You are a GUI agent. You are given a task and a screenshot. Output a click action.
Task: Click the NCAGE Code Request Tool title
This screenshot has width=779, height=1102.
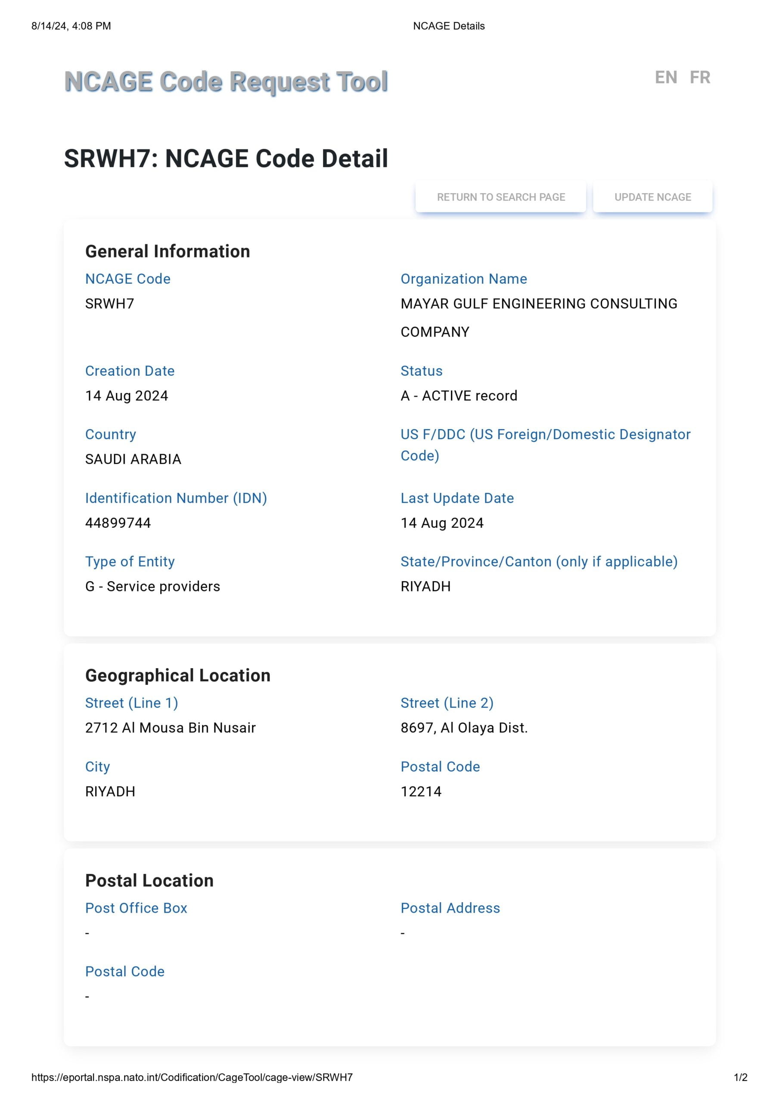(x=226, y=81)
